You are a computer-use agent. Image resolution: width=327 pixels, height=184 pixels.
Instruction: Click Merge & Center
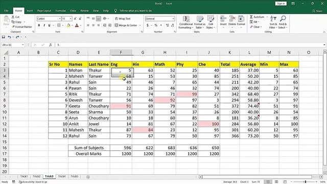(126, 25)
